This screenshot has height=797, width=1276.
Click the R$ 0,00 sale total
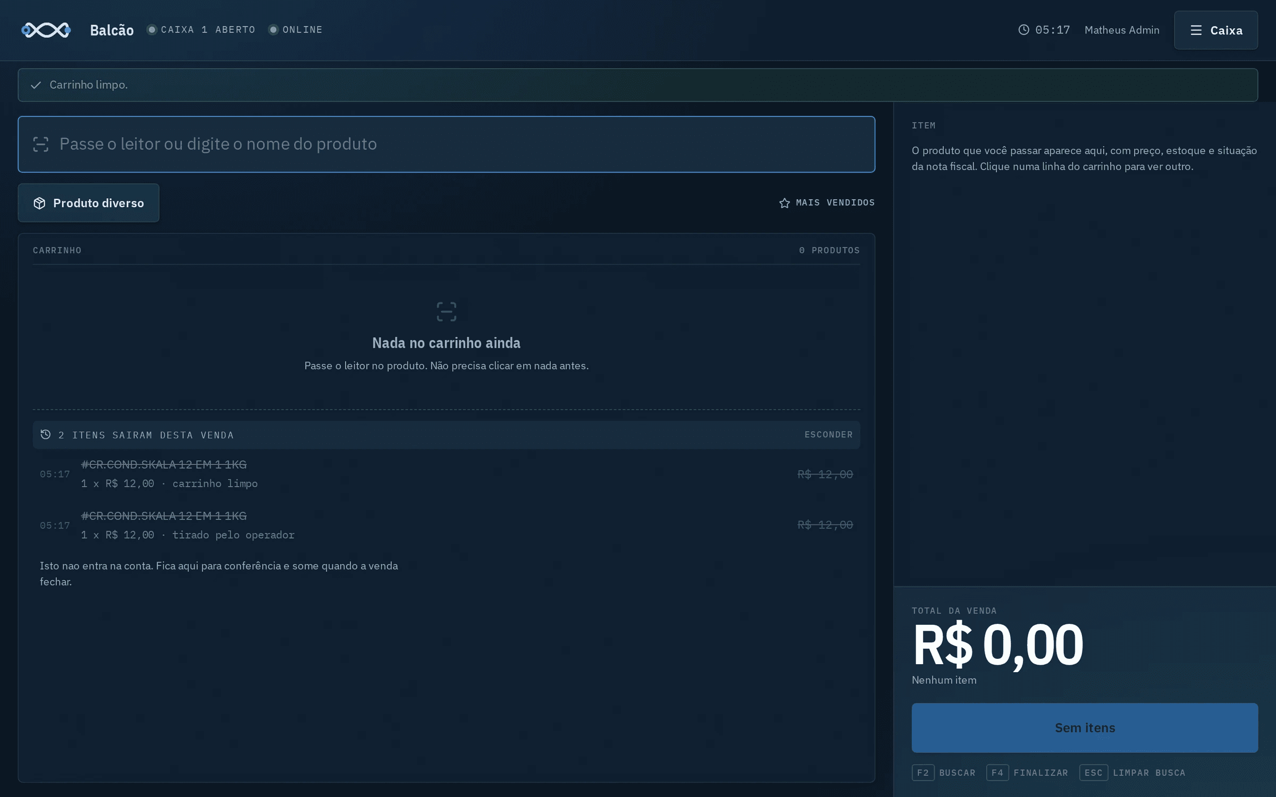click(x=997, y=645)
